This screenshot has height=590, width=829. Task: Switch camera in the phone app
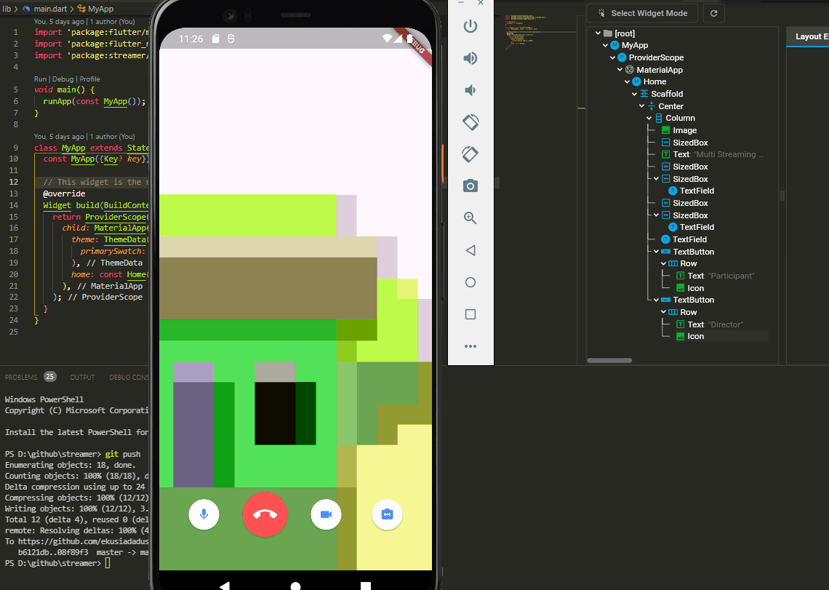[387, 514]
